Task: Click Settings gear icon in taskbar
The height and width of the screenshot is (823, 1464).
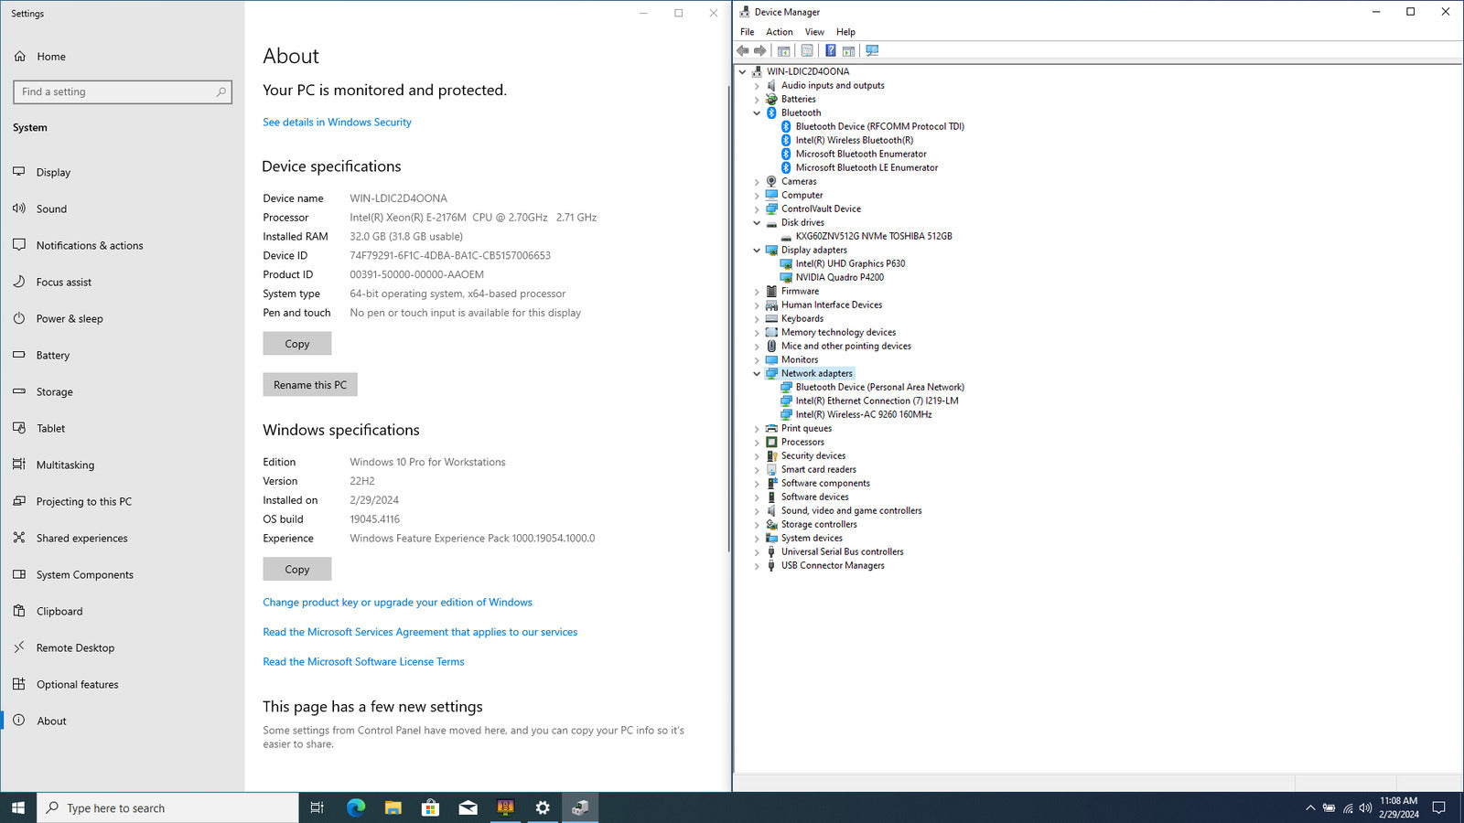Action: (x=543, y=807)
